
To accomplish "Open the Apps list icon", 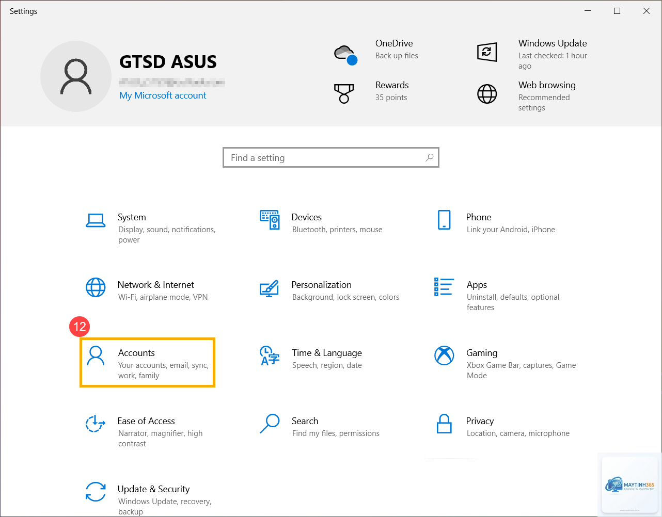I will point(444,287).
